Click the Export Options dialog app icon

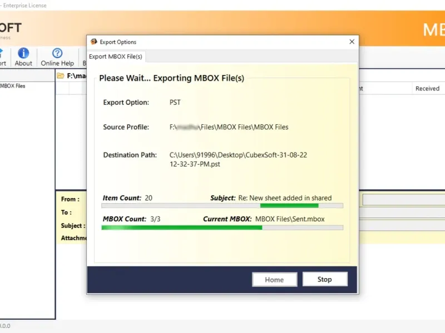pos(93,42)
